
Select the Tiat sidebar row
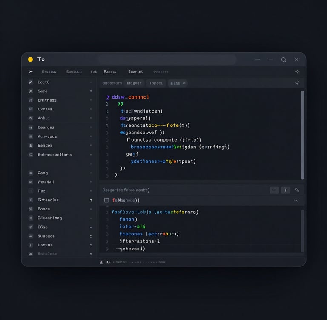pyautogui.click(x=60, y=191)
